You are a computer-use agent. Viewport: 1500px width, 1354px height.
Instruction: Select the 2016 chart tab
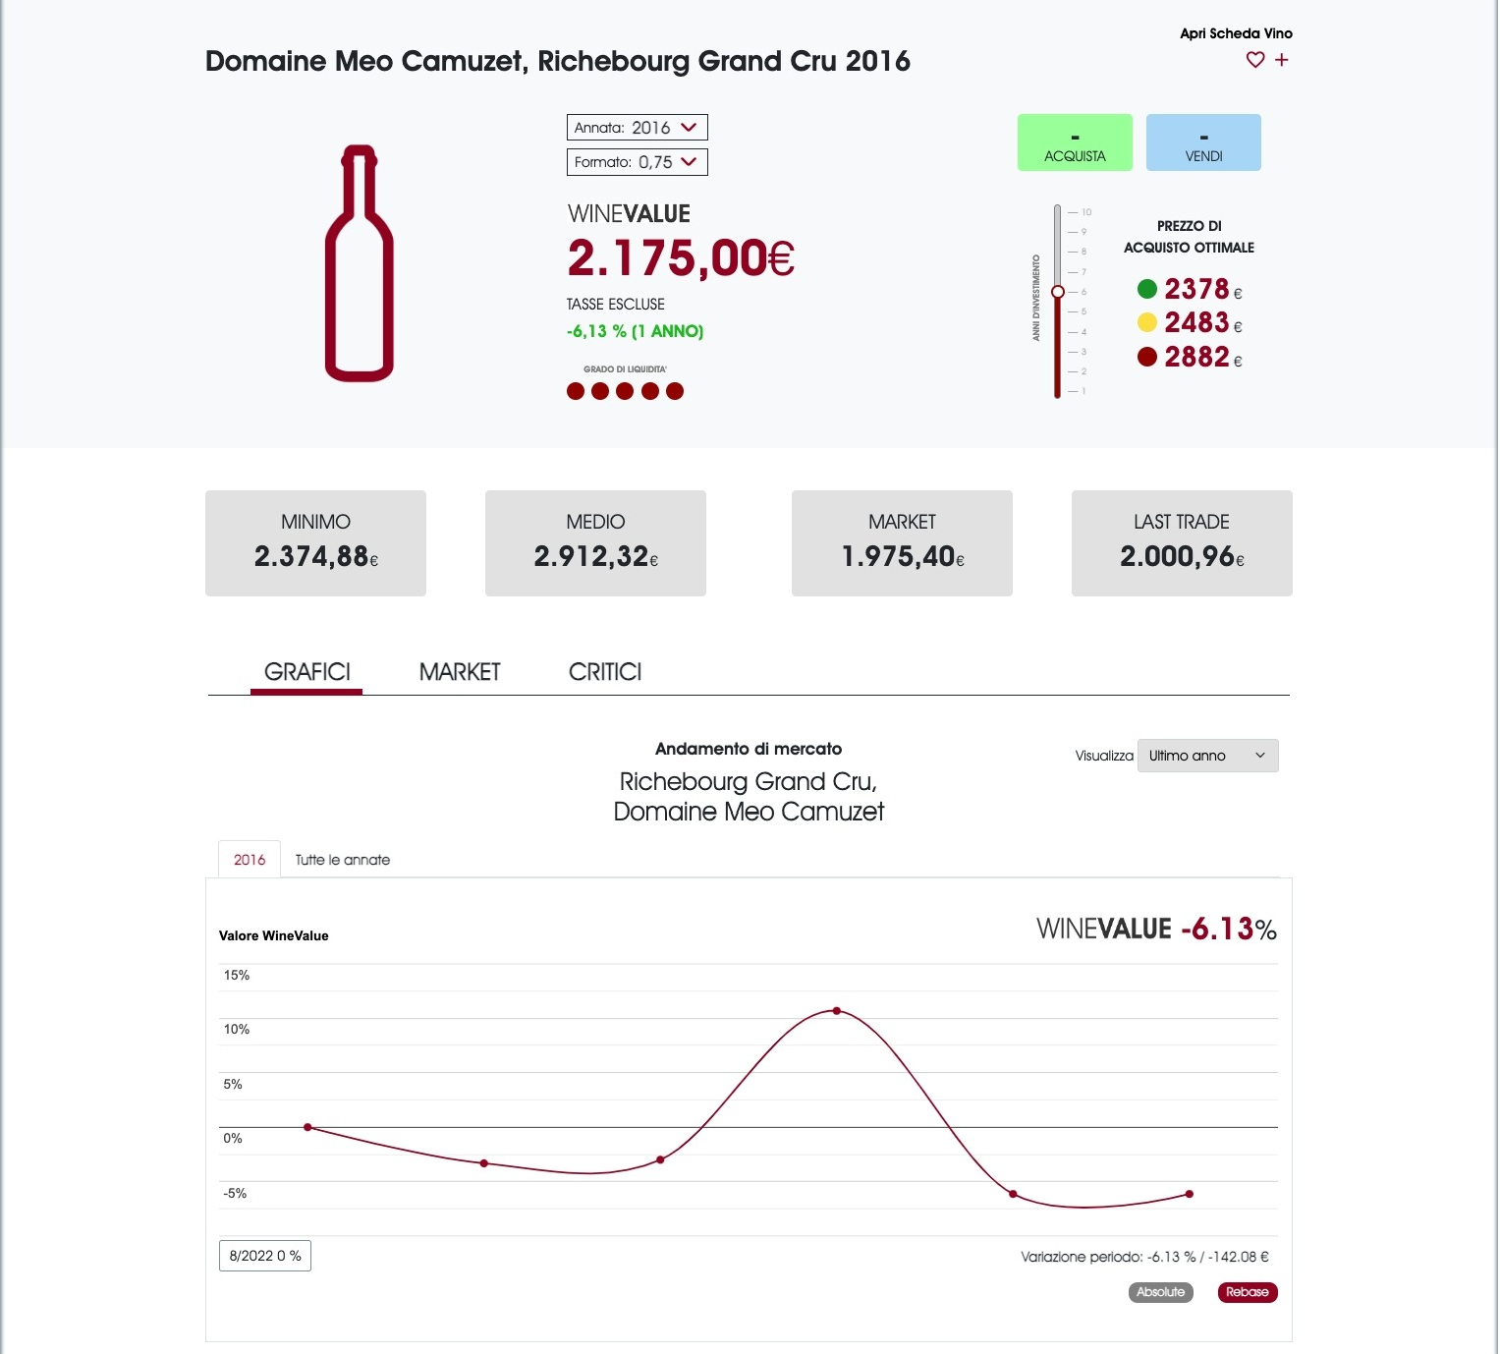(x=250, y=860)
